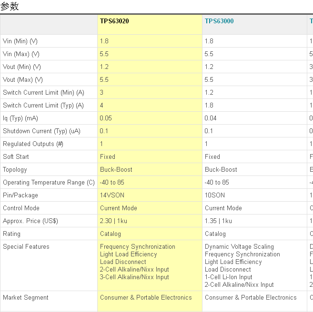Screen dimensions: 313x312
Task: Select the Vin (Min) (V) row label
Action: pyautogui.click(x=20, y=41)
